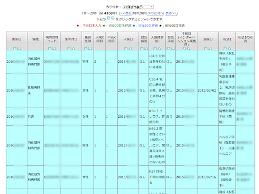
Task: Sort 術式1 column descending
Action: pos(229,48)
